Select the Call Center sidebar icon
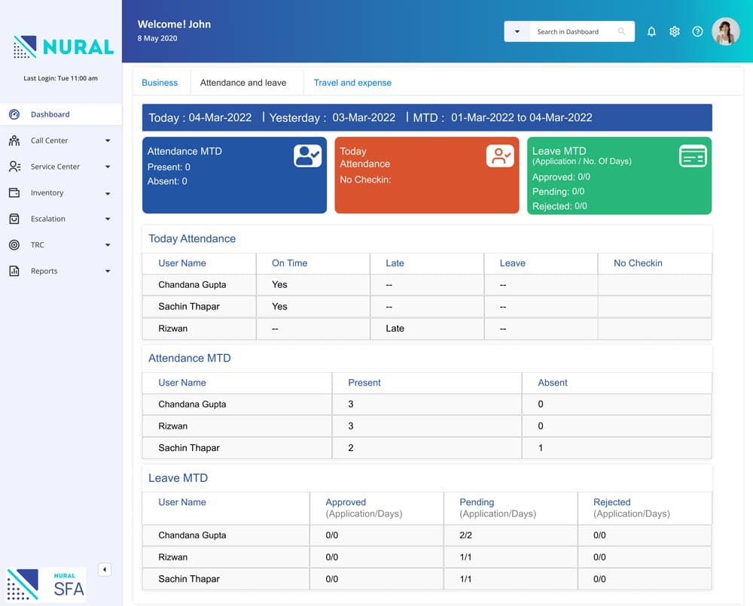Viewport: 753px width, 606px height. tap(16, 141)
